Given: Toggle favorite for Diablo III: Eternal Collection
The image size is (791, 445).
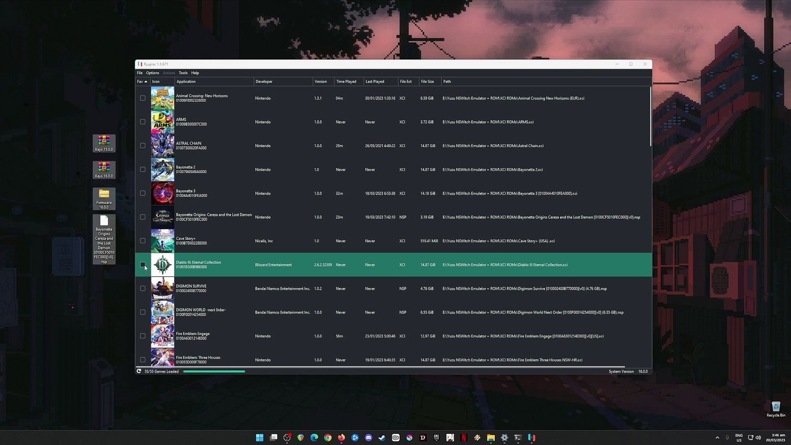Looking at the screenshot, I should click(143, 265).
